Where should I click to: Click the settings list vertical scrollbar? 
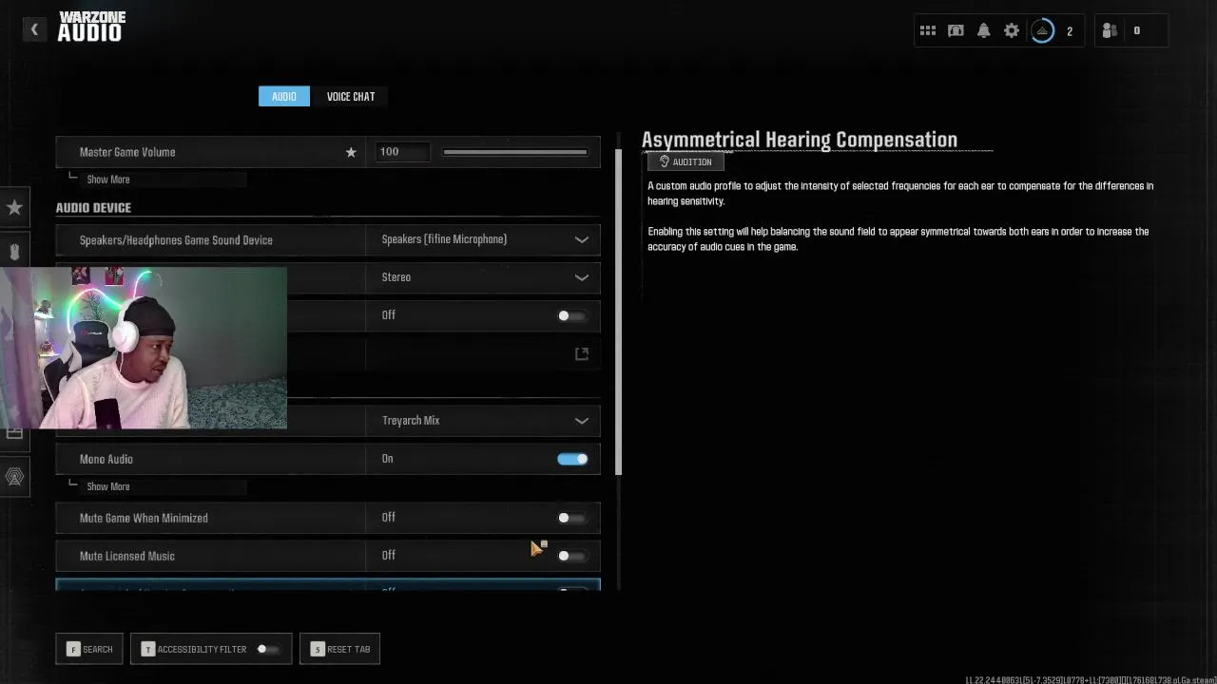click(x=620, y=312)
